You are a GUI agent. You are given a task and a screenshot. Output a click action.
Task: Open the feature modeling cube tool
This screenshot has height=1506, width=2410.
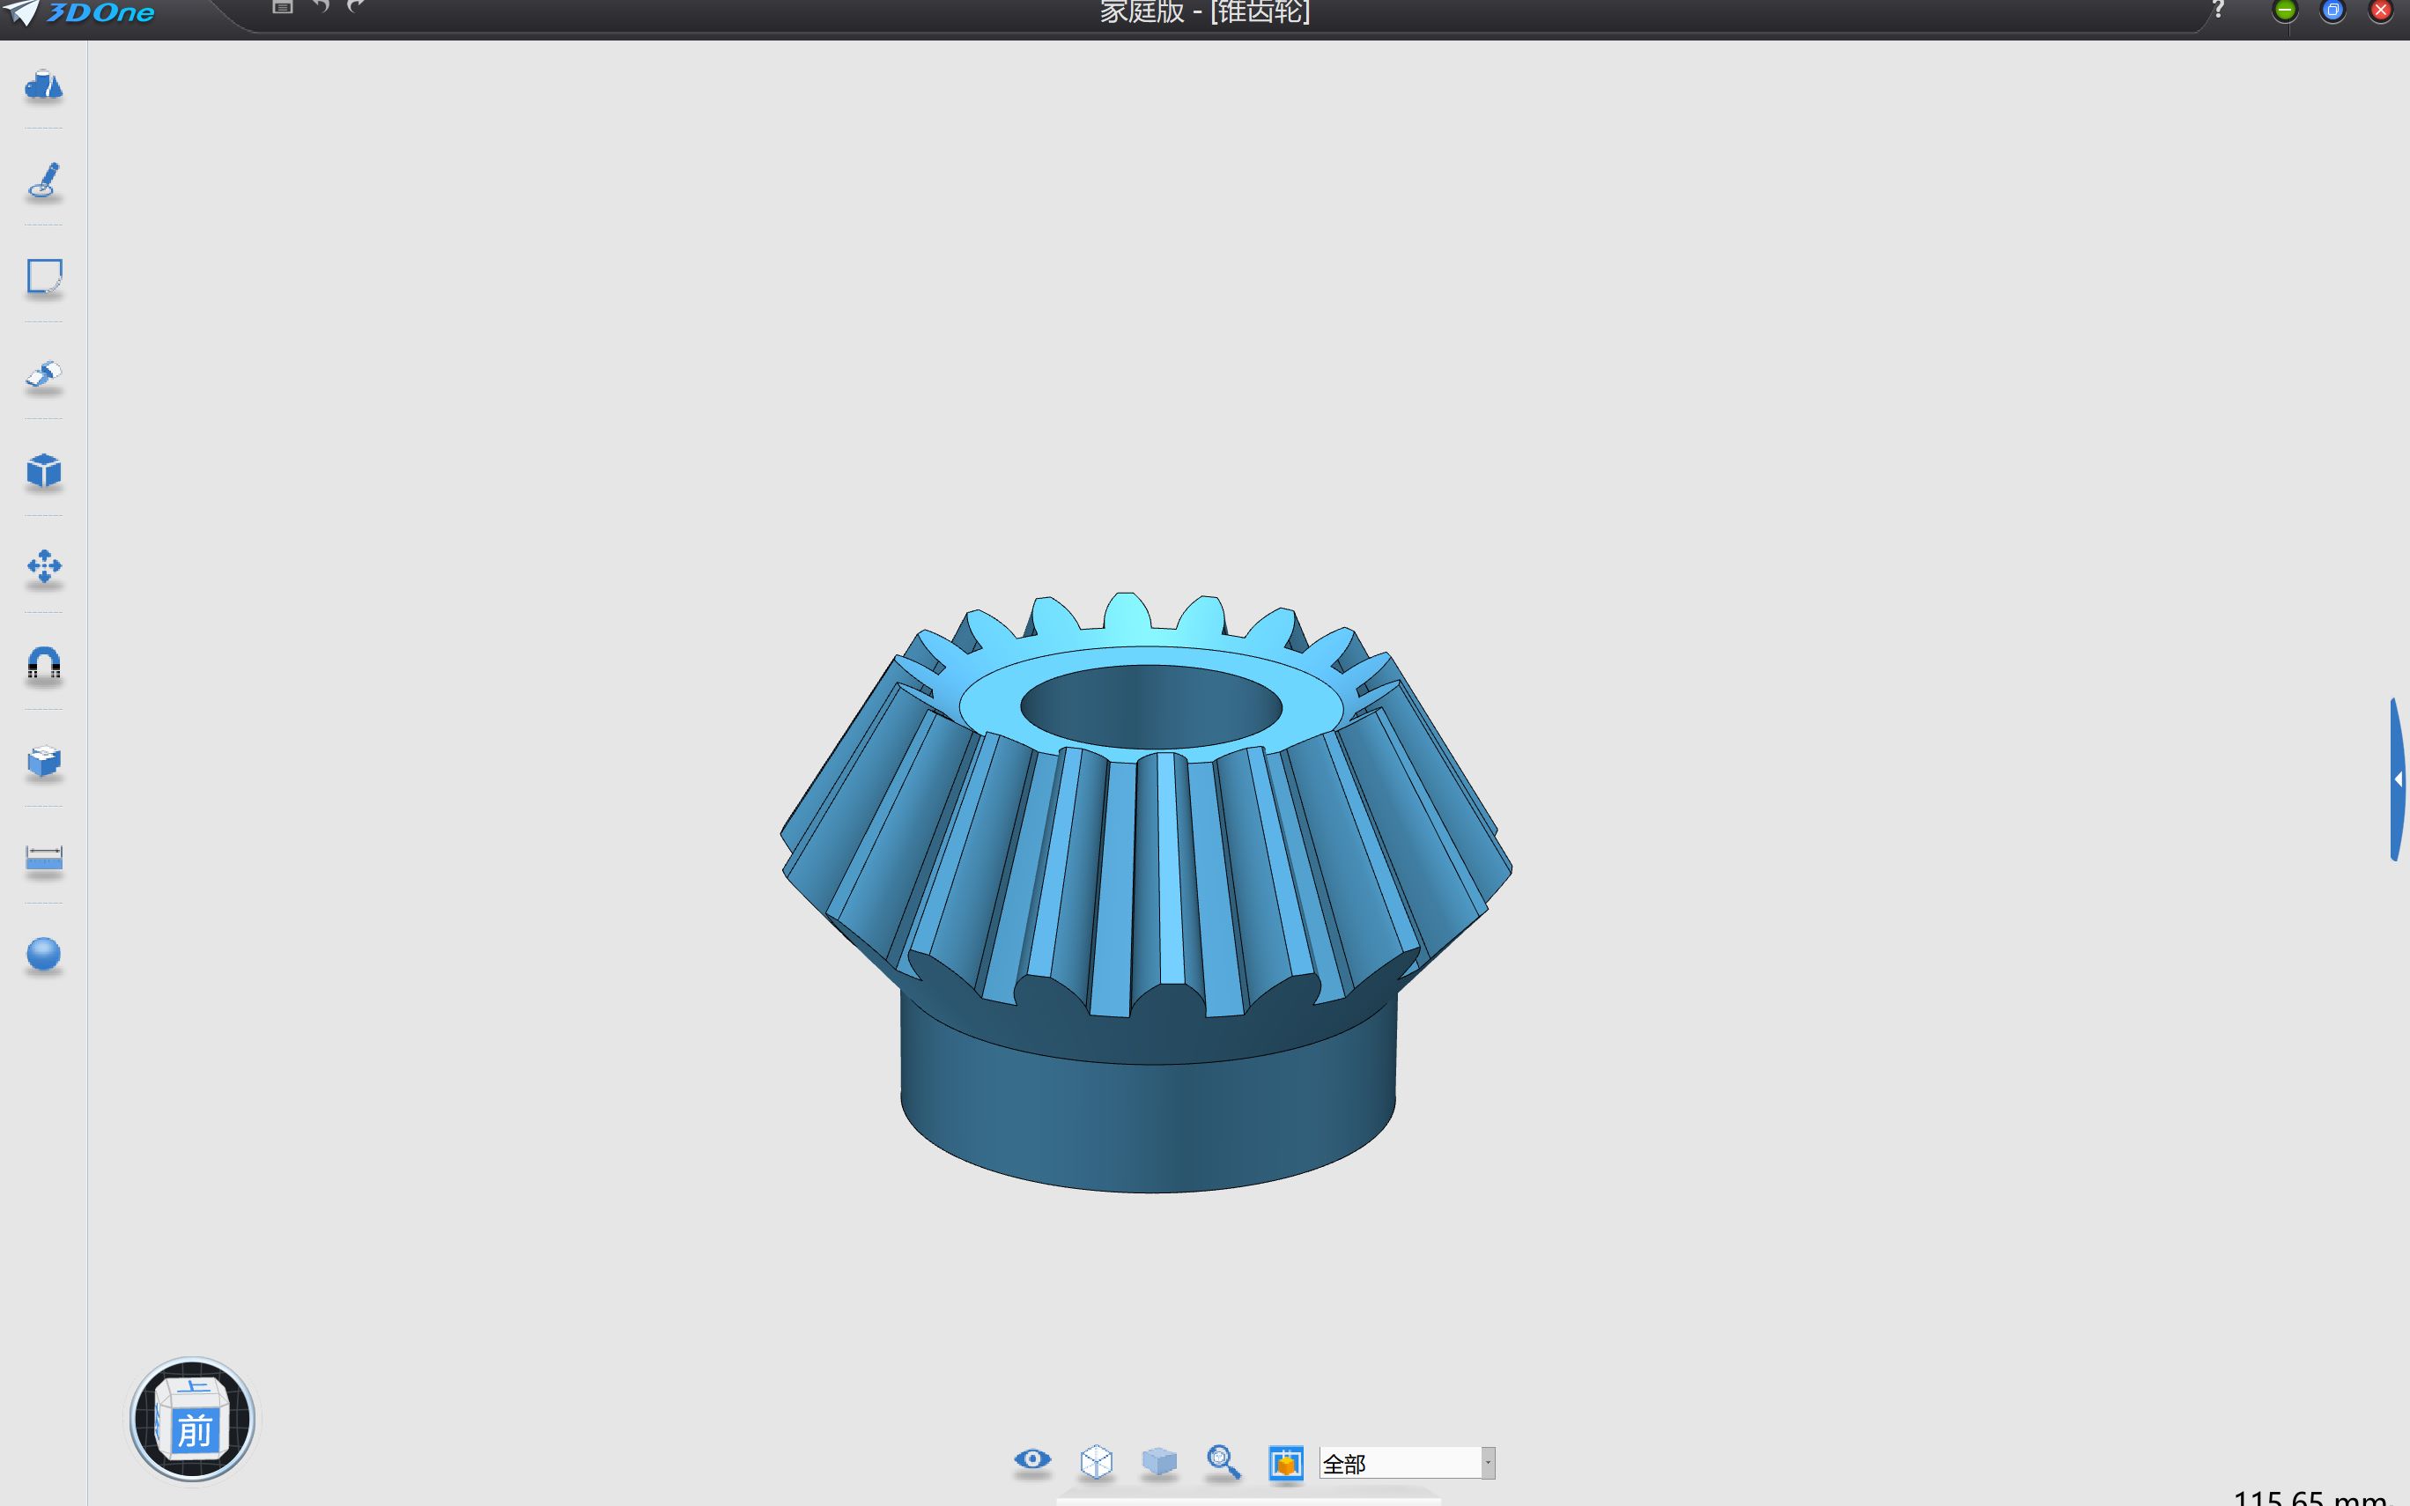tap(43, 470)
